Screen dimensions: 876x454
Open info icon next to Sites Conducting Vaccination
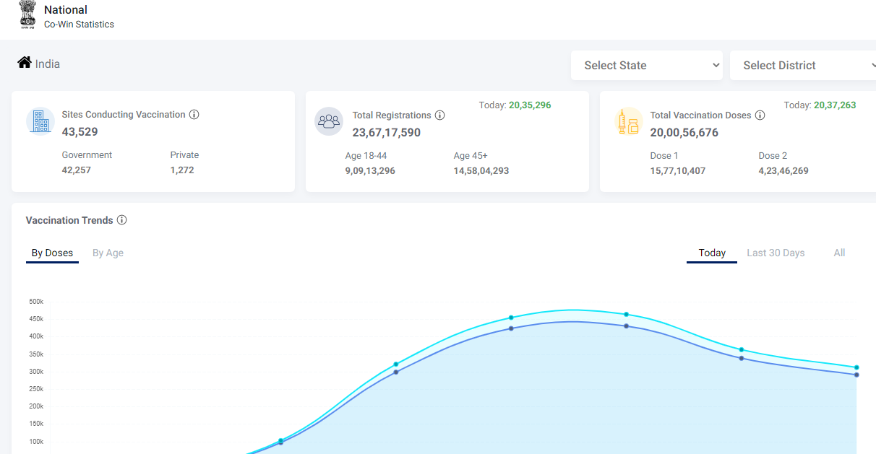click(194, 114)
